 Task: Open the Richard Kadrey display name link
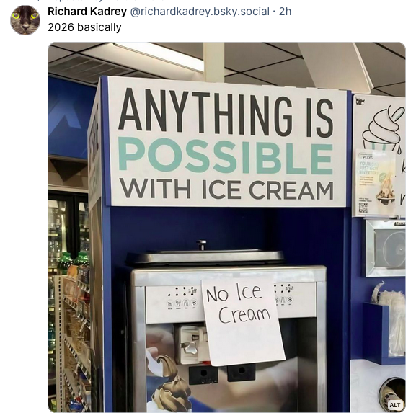tap(87, 12)
